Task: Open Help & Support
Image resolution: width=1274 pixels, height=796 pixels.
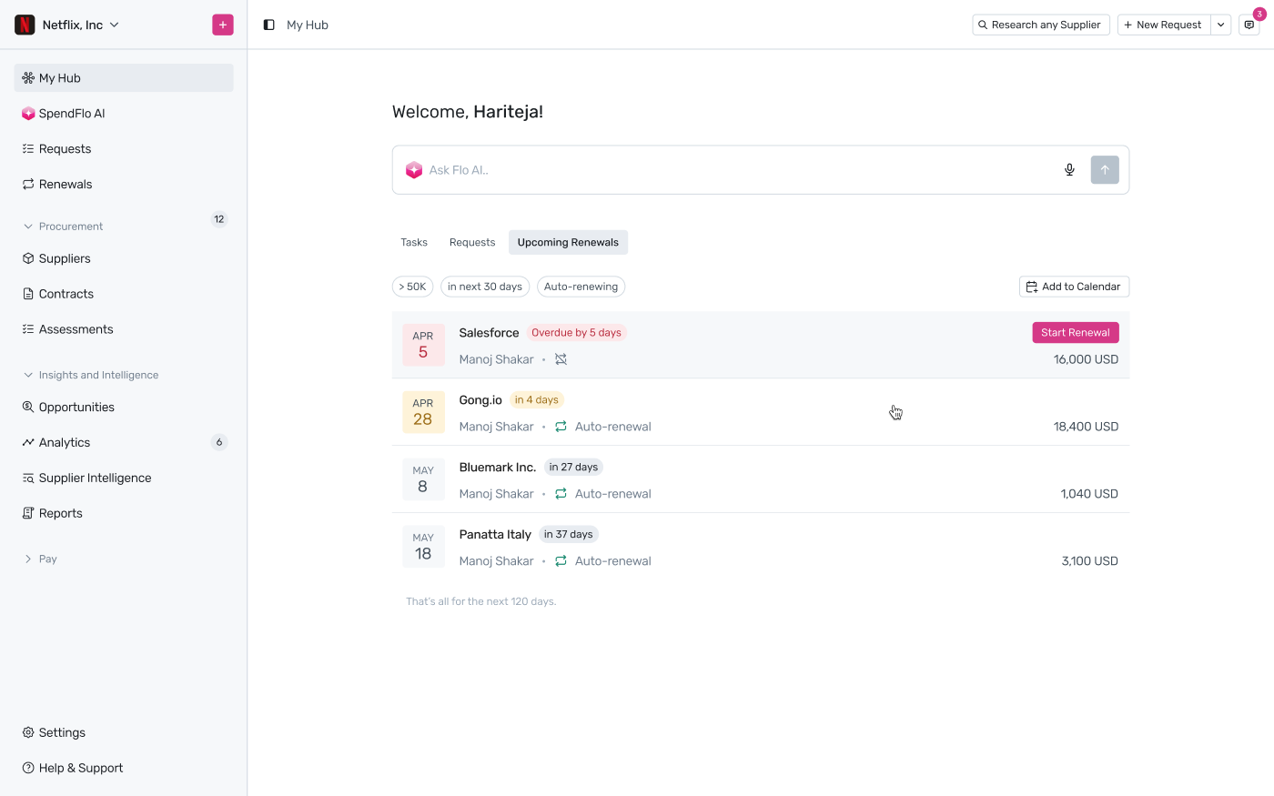Action: coord(124,769)
